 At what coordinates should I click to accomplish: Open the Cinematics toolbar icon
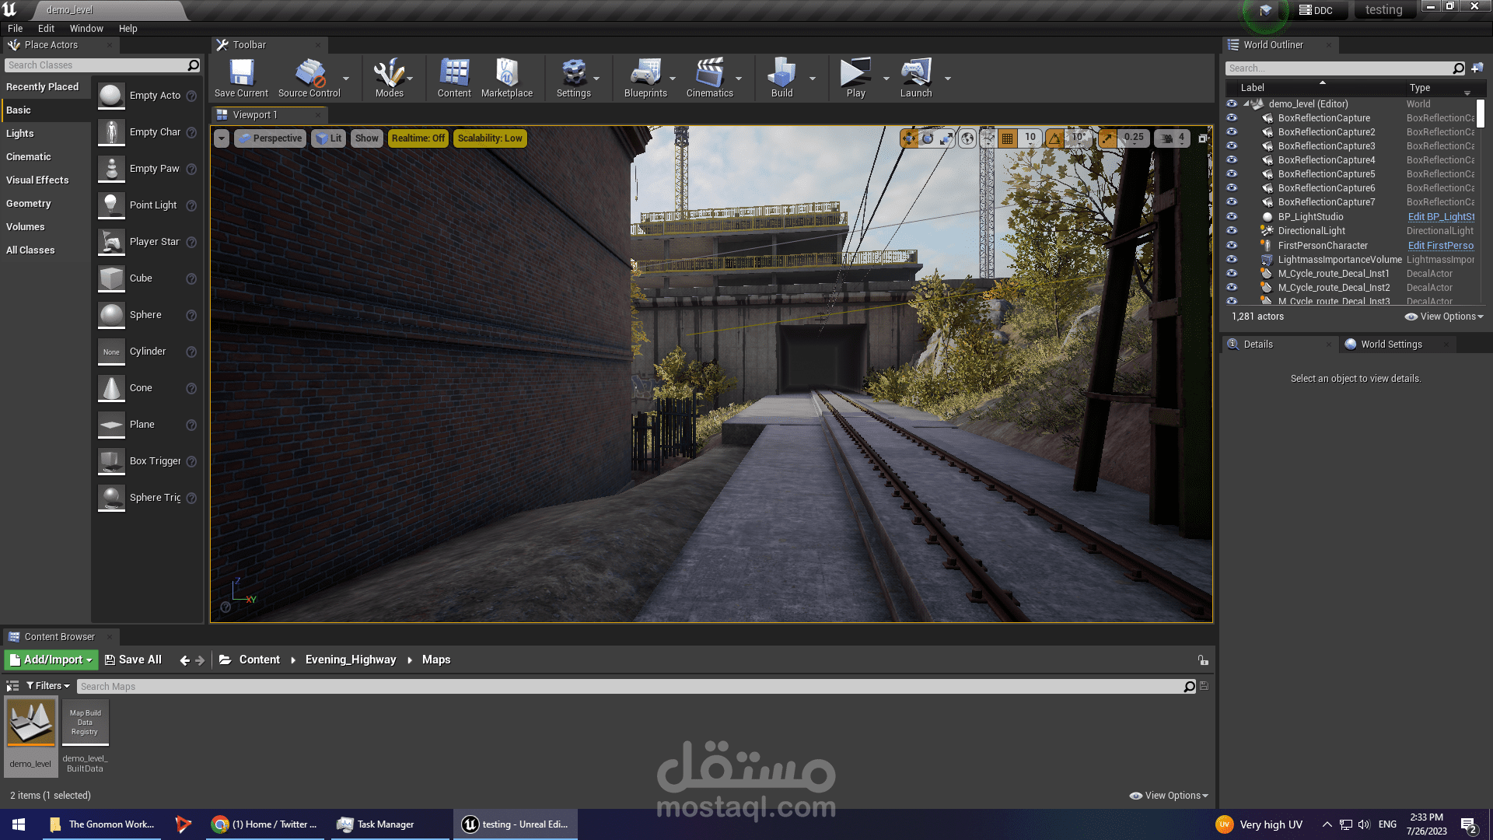(709, 77)
